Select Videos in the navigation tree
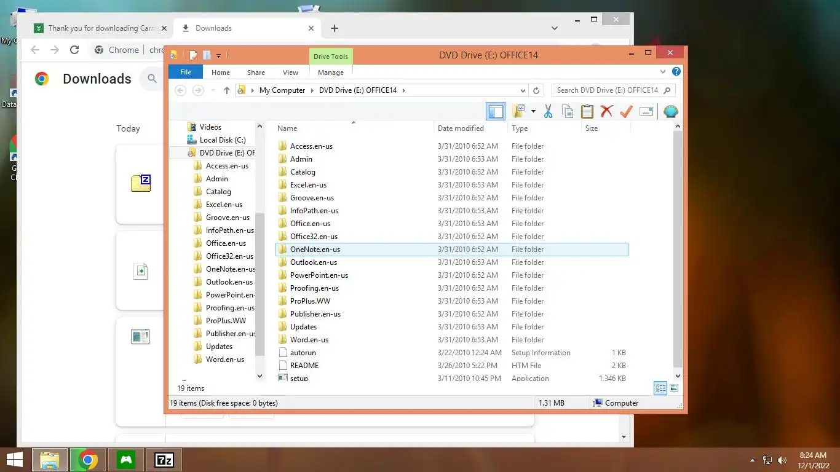Screen dimensions: 840x472 (210, 127)
